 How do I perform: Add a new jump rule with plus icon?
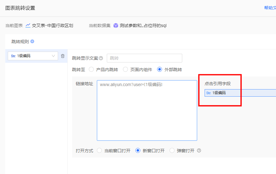32,41
